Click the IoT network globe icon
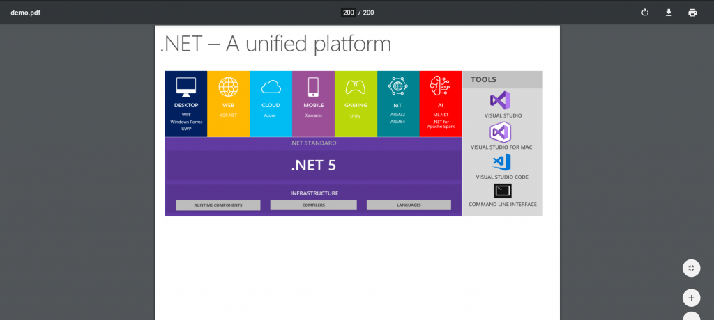The image size is (714, 320). [x=397, y=86]
